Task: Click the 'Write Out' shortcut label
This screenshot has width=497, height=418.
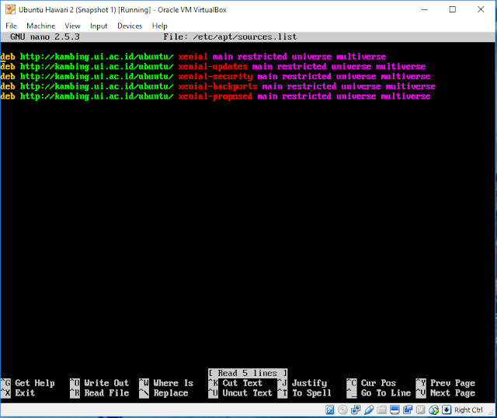Action: (106, 383)
